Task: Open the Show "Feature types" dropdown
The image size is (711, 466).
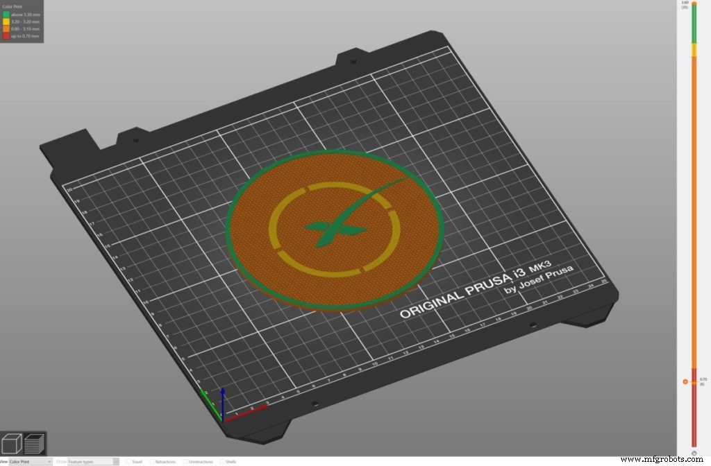Action: pyautogui.click(x=92, y=460)
